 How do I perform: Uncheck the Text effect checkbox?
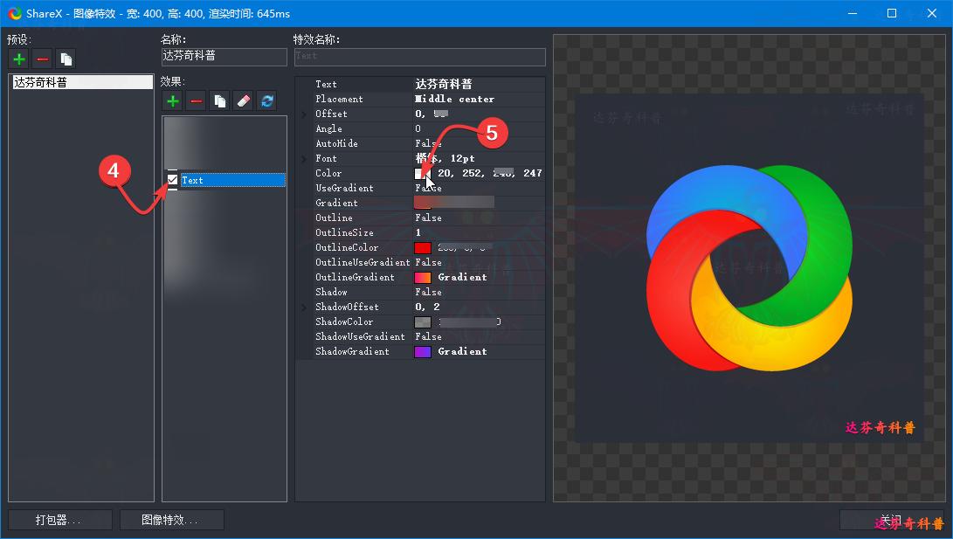tap(173, 180)
